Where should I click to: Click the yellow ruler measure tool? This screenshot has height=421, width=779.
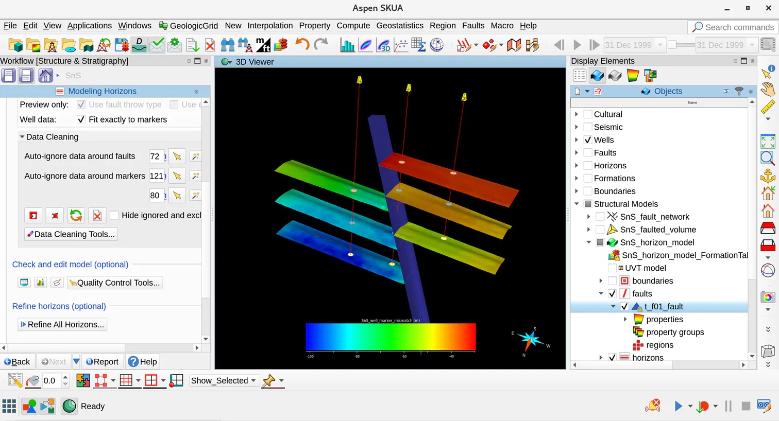click(768, 107)
